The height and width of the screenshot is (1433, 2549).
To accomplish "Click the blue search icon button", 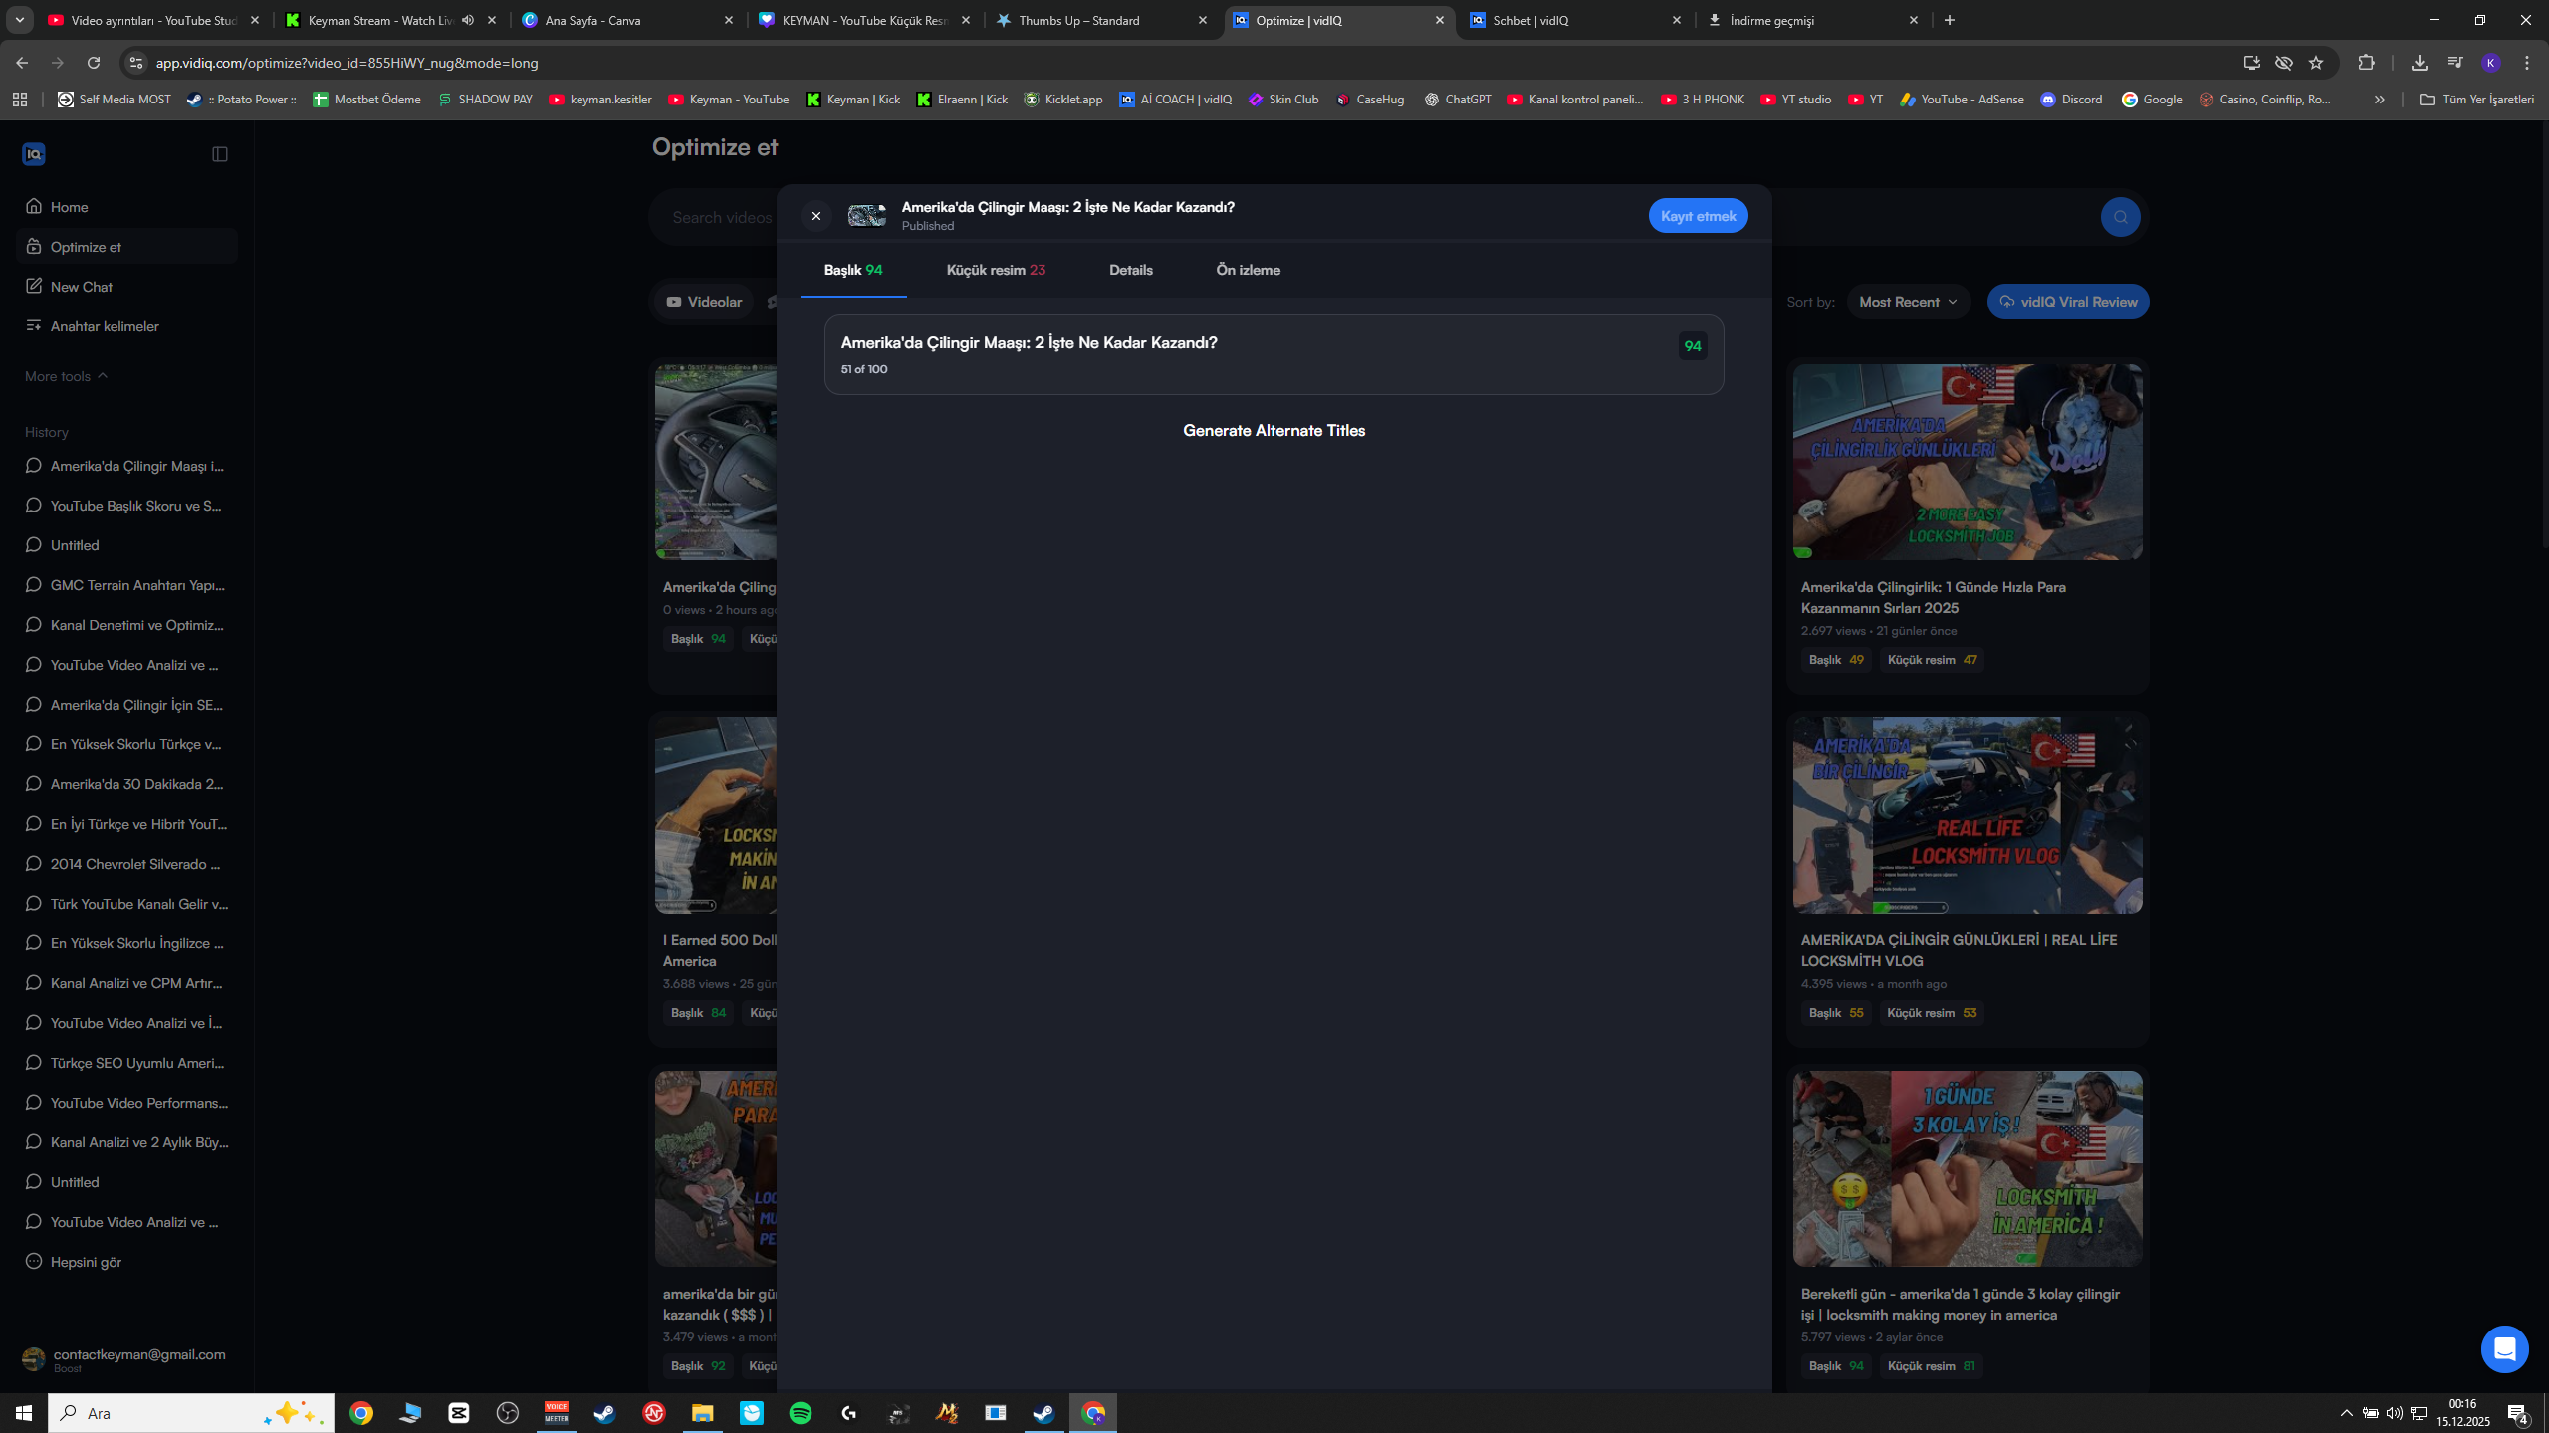I will coord(2120,217).
